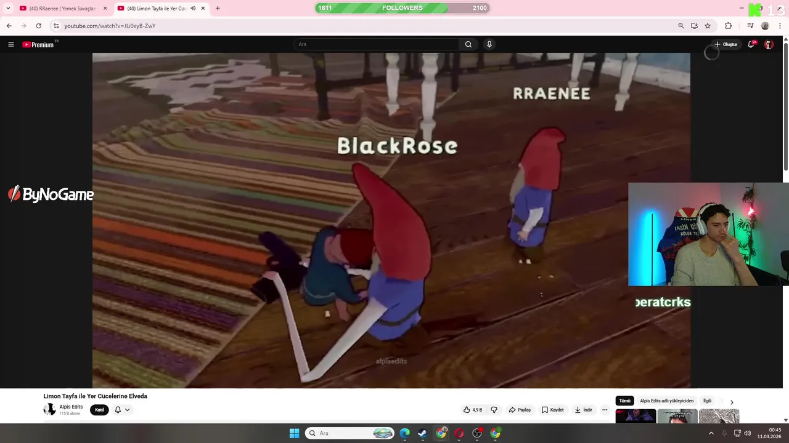The image size is (789, 443).
Task: Reload the page with the refresh icon
Action: tap(38, 26)
